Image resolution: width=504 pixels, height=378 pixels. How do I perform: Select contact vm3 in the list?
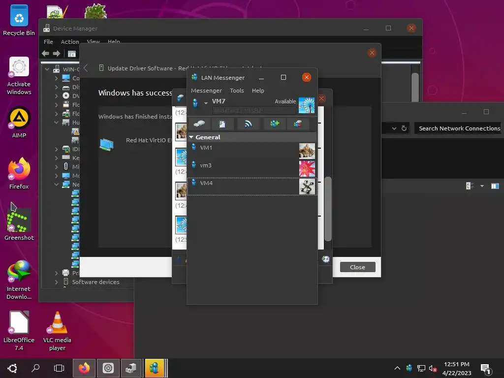(252, 169)
